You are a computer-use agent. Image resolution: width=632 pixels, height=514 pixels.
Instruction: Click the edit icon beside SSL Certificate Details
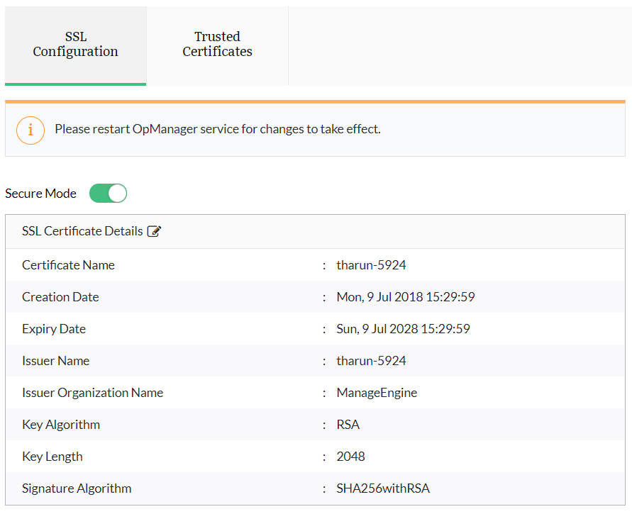154,232
